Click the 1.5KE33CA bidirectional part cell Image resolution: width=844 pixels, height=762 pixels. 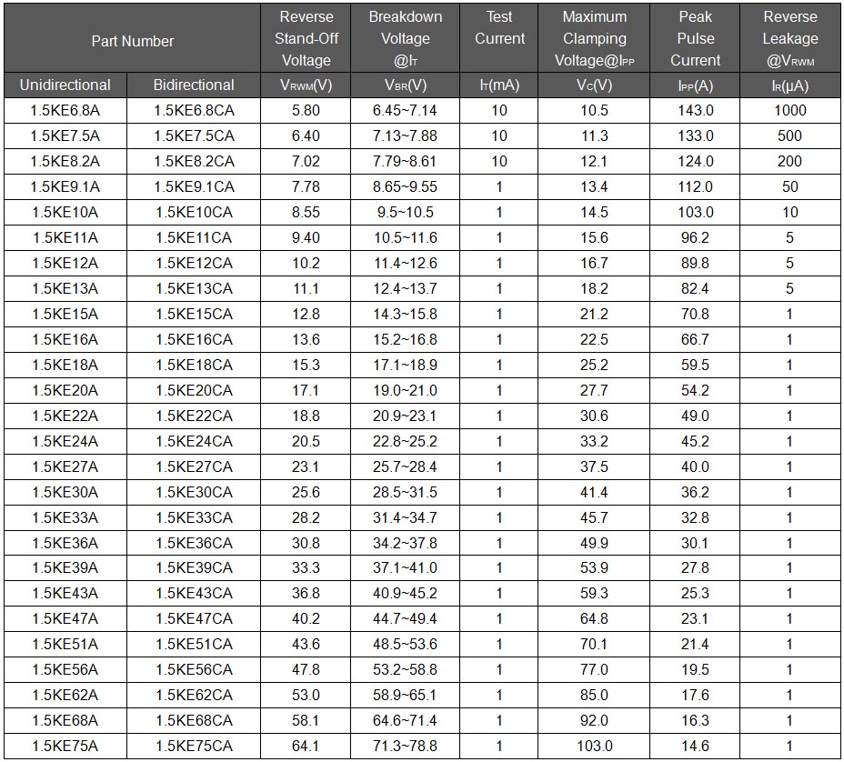(194, 518)
